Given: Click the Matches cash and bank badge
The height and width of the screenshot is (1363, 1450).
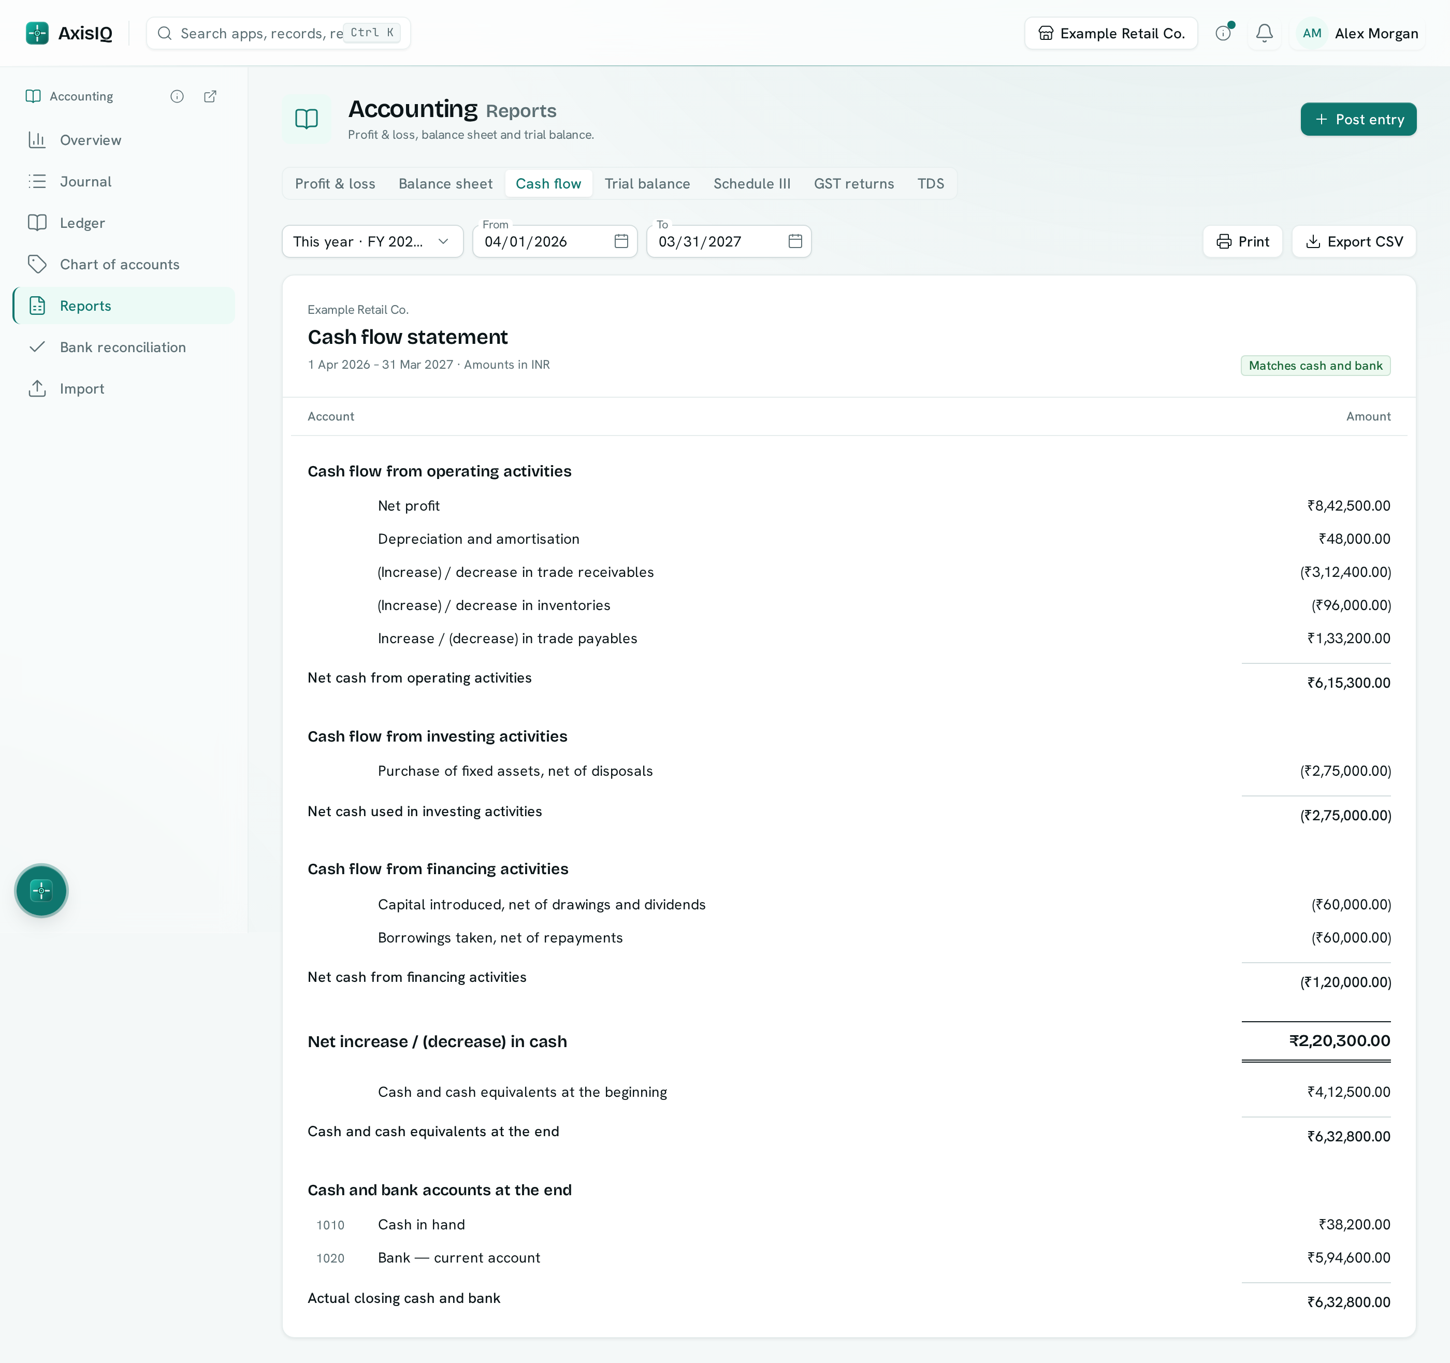Looking at the screenshot, I should point(1315,366).
